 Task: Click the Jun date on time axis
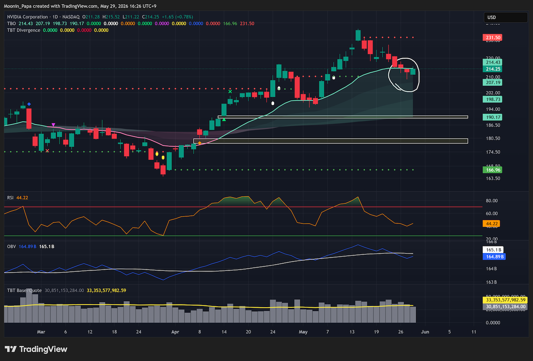coord(425,332)
